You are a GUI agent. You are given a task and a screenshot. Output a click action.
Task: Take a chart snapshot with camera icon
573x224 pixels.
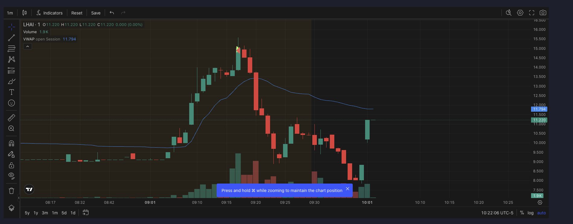543,13
